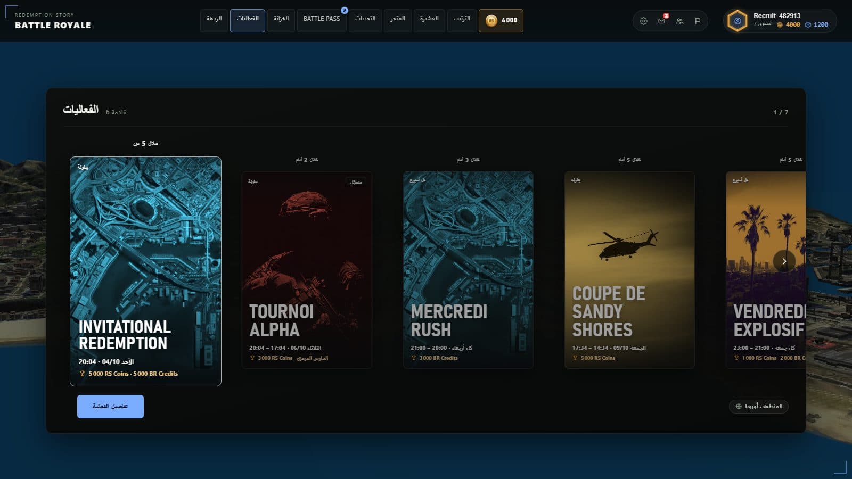Click the تفاصيل الفعالية details button

[x=110, y=407]
